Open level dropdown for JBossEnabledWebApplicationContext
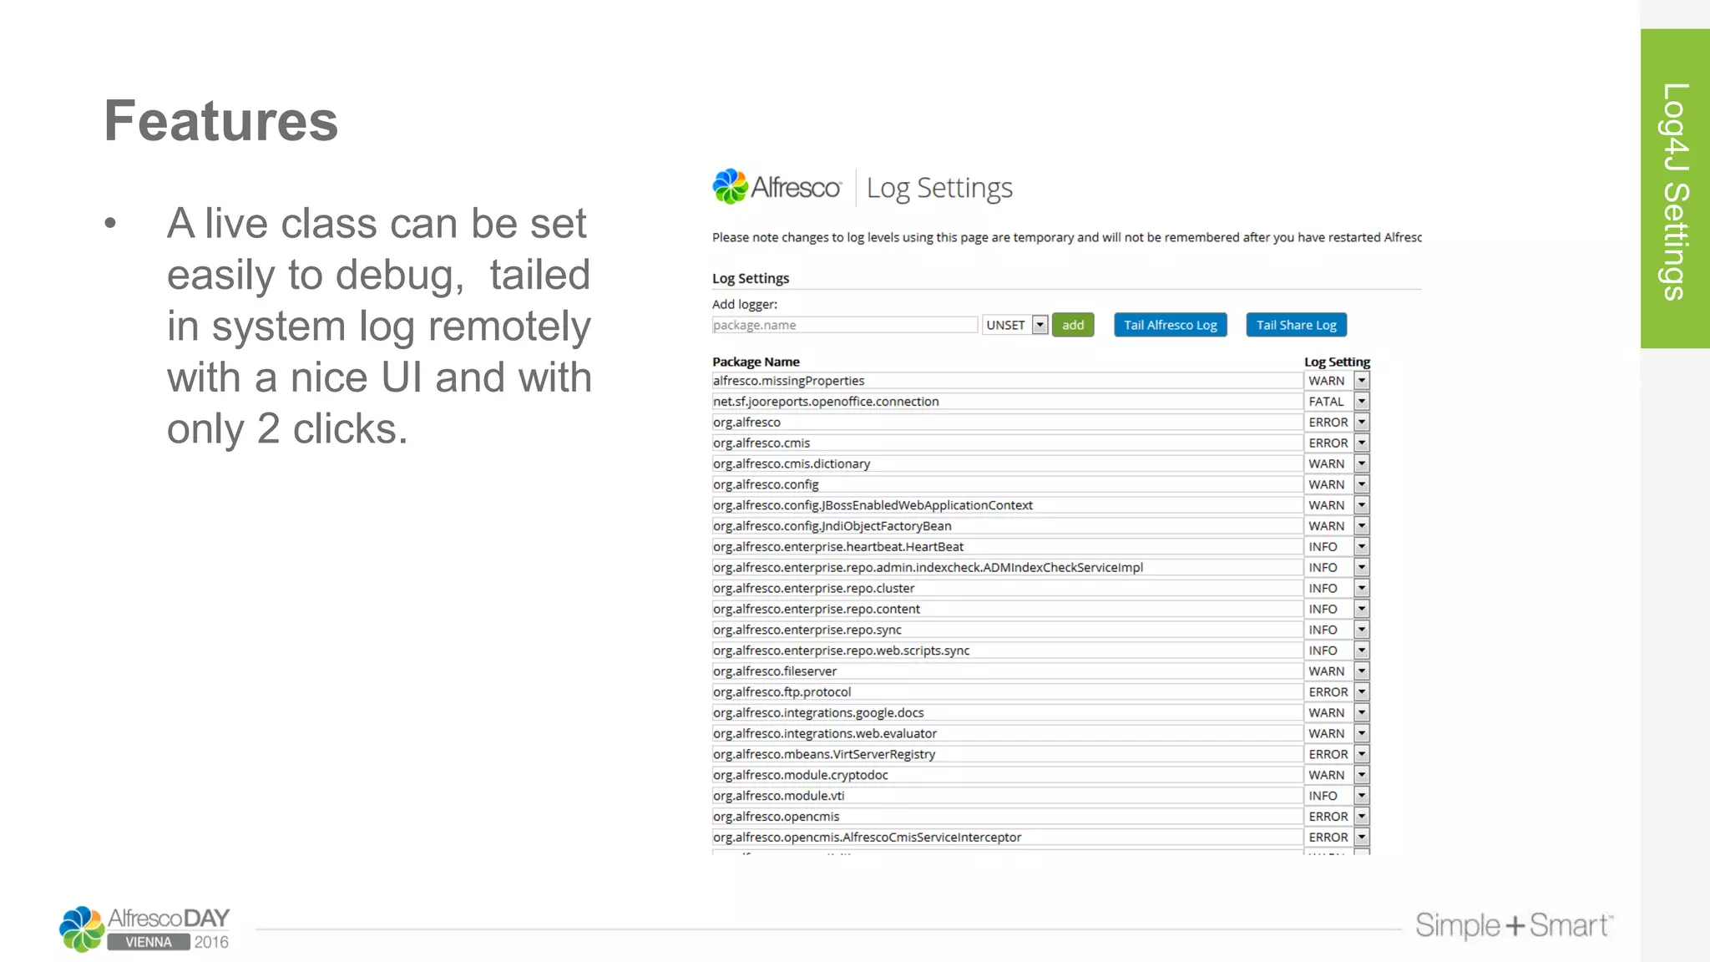 1337,505
